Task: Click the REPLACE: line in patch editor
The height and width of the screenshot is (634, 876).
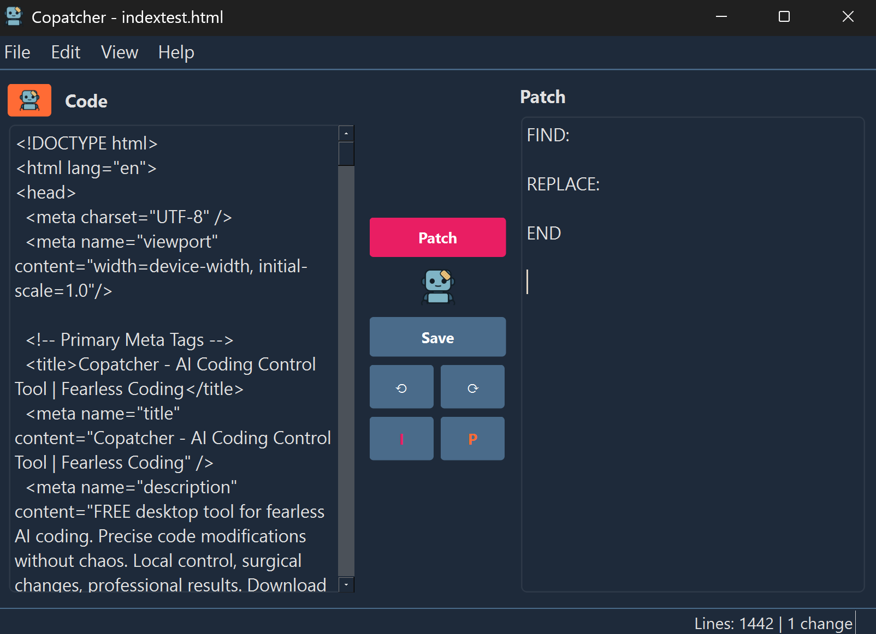Action: pyautogui.click(x=563, y=184)
